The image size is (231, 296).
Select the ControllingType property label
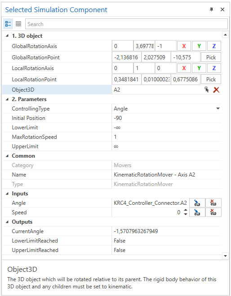tap(31, 109)
